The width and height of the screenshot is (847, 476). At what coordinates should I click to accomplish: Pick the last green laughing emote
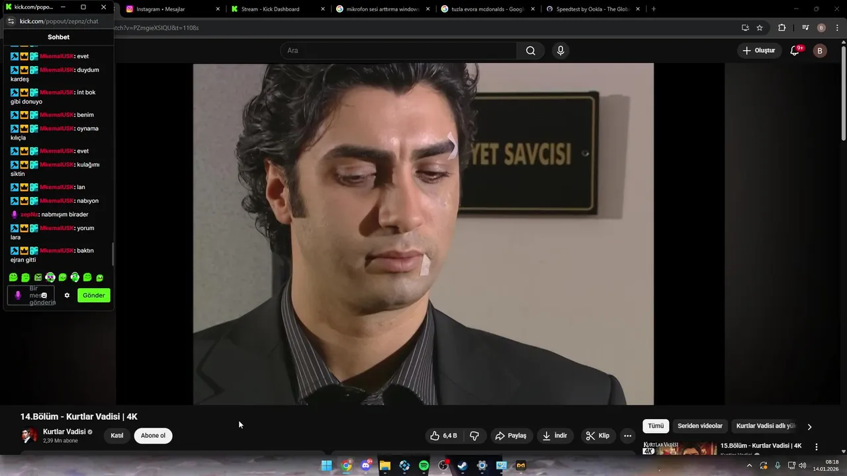[x=100, y=278]
